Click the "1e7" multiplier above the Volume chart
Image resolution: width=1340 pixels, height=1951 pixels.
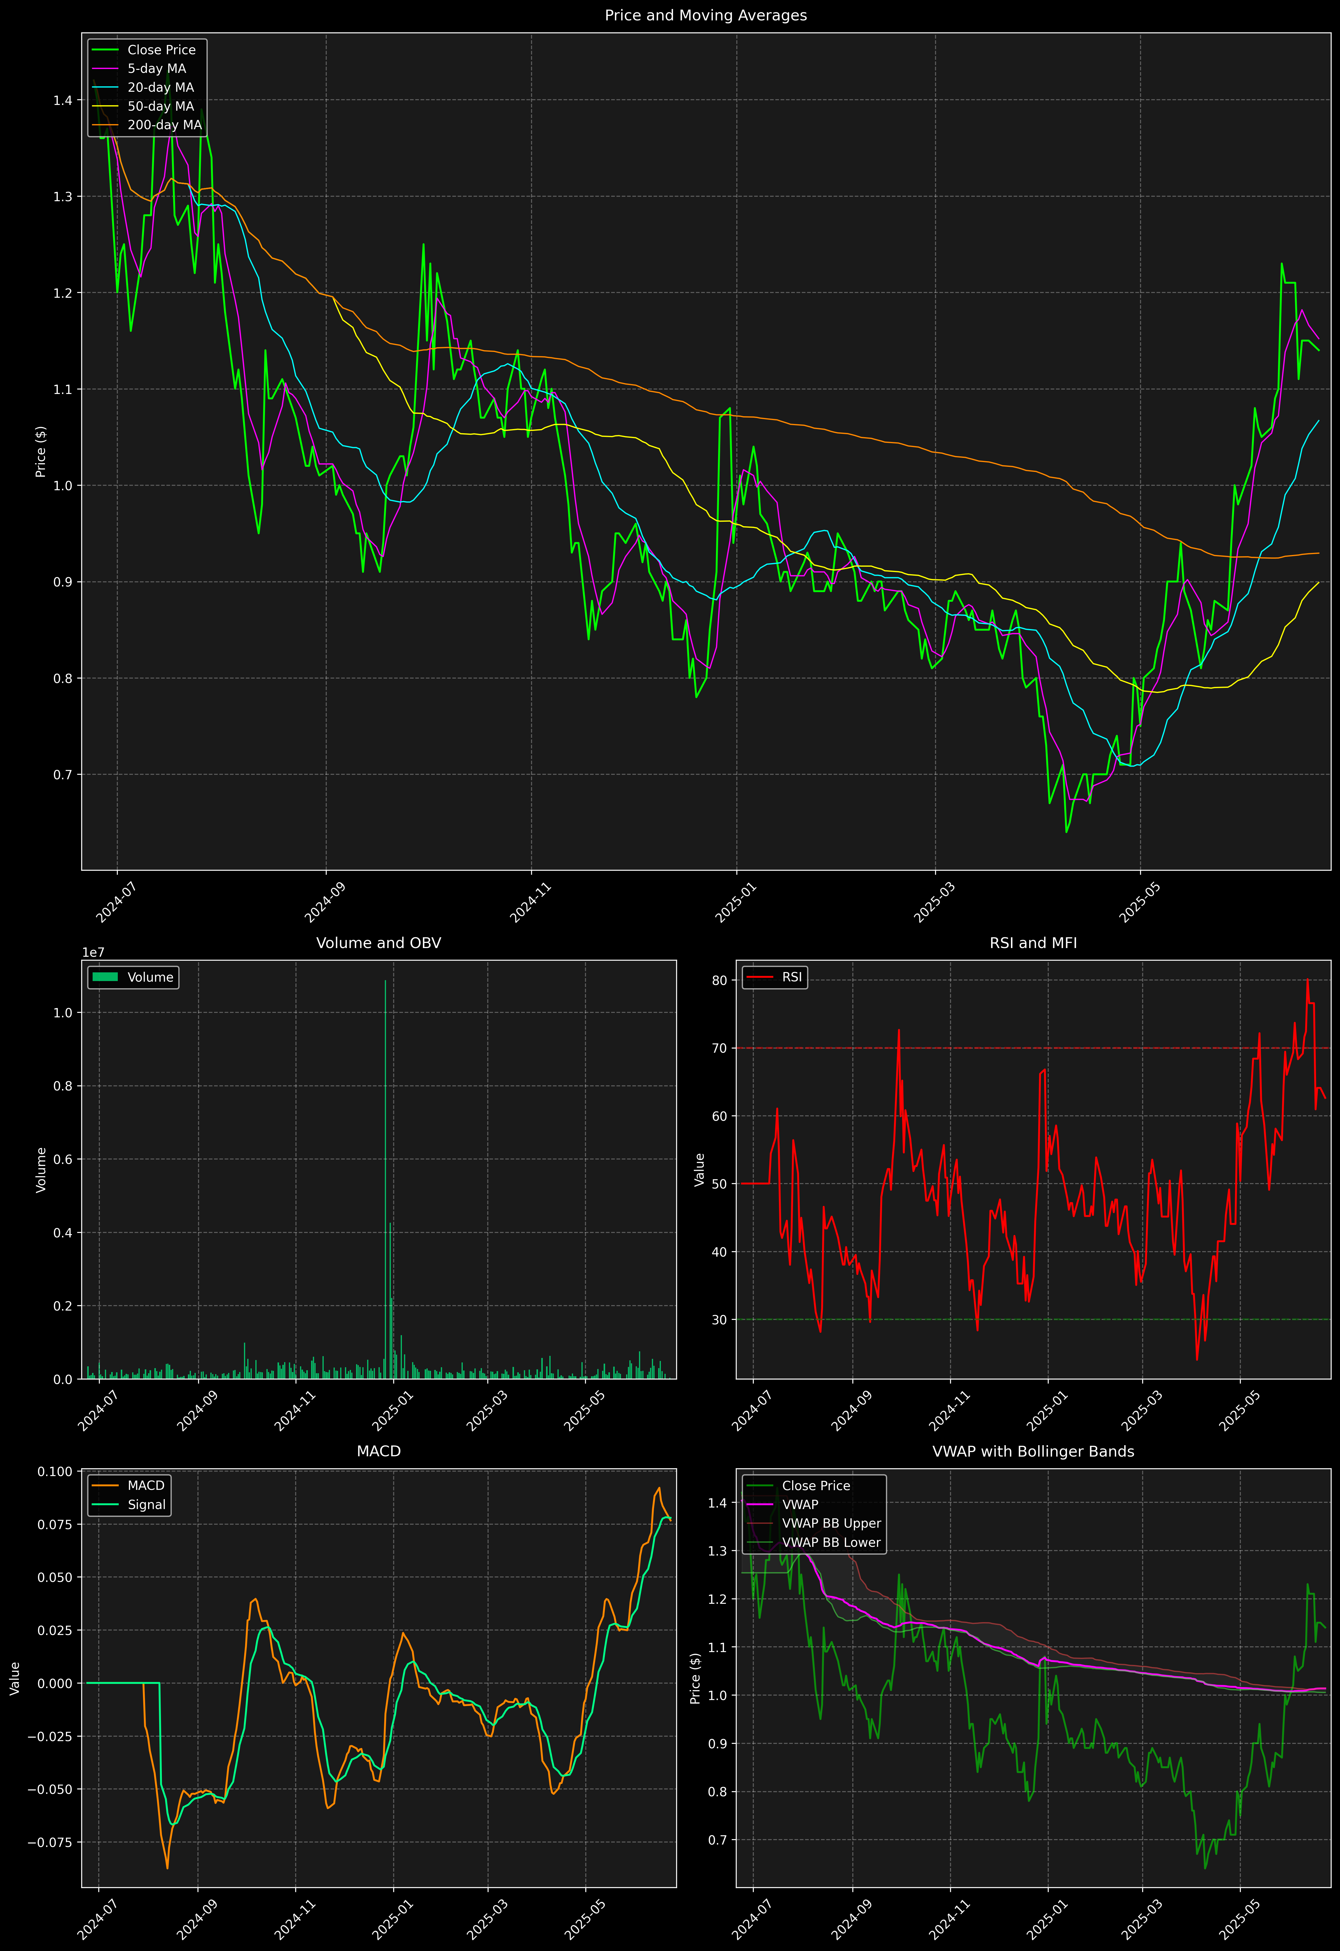click(93, 952)
